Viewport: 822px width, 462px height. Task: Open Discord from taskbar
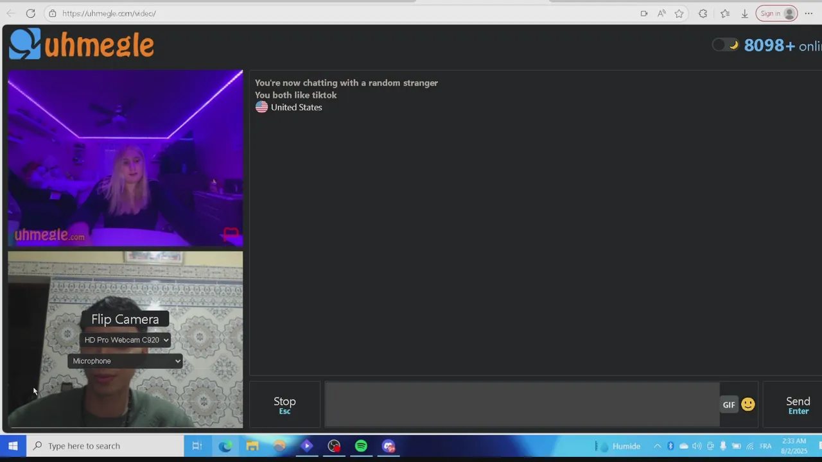point(389,446)
